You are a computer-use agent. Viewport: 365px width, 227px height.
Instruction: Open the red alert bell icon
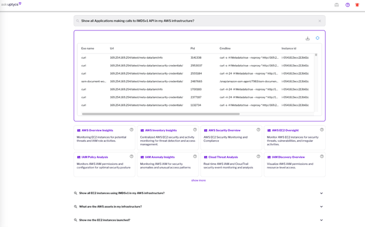click(357, 5)
